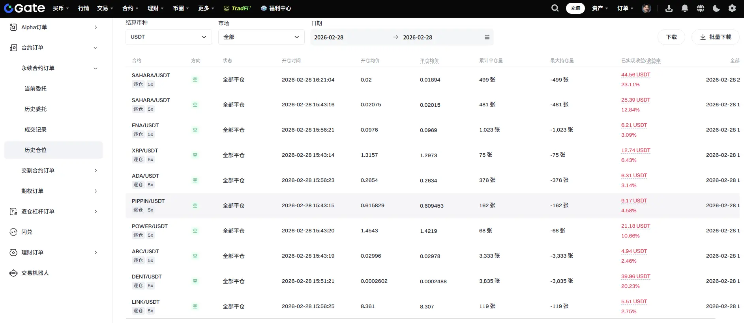Click the 下载 button
The image size is (744, 323).
tap(671, 37)
